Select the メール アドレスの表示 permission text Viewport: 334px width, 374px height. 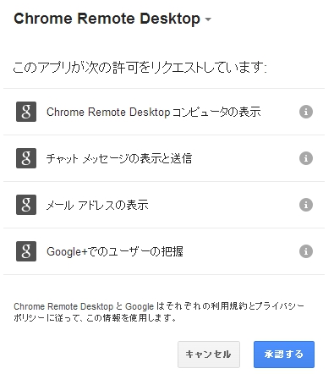[x=97, y=205]
